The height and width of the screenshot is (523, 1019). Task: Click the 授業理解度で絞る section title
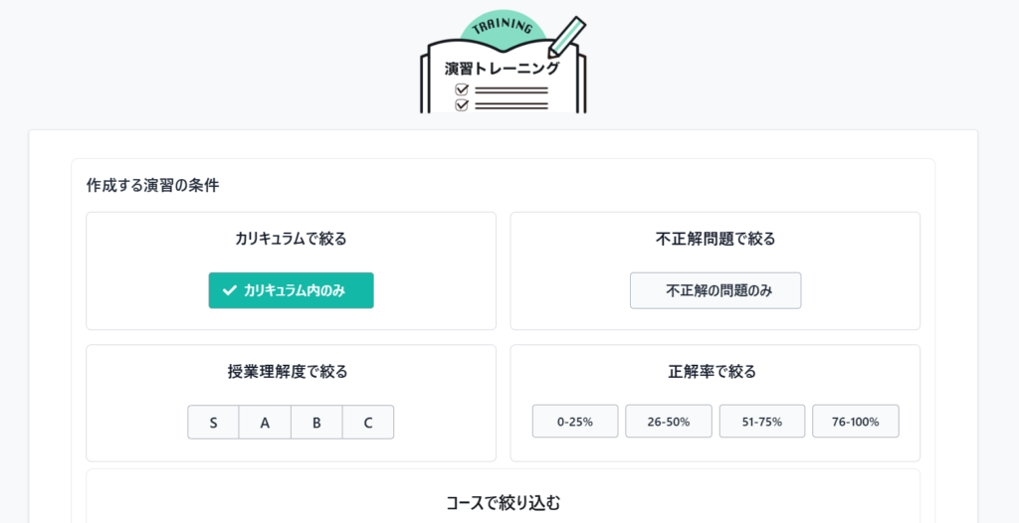click(x=291, y=372)
